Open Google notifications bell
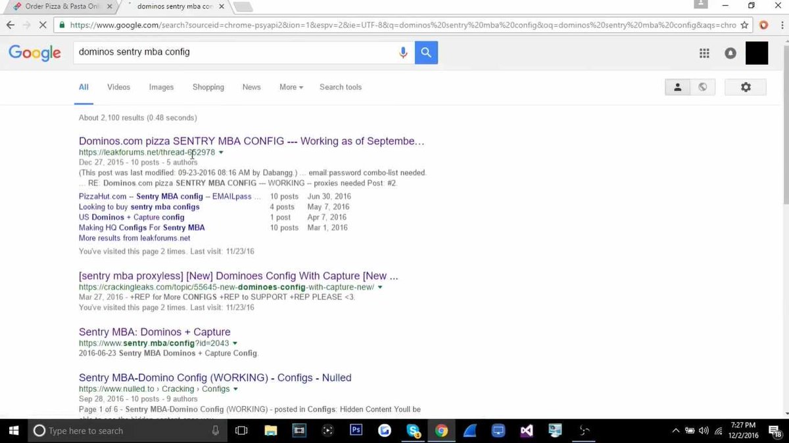The height and width of the screenshot is (443, 789). coord(730,53)
